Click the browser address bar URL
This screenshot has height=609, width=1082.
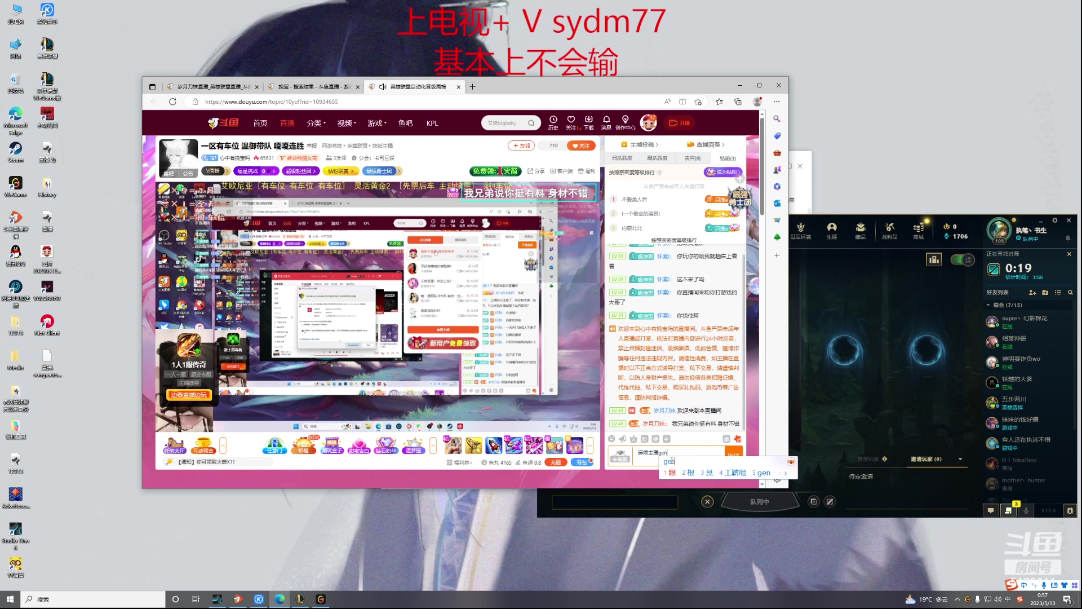[272, 101]
